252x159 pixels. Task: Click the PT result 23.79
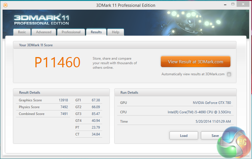click(x=96, y=127)
